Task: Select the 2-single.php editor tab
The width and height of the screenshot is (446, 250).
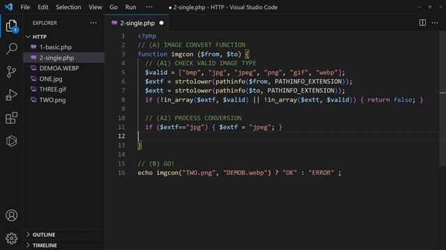Action: 137,23
